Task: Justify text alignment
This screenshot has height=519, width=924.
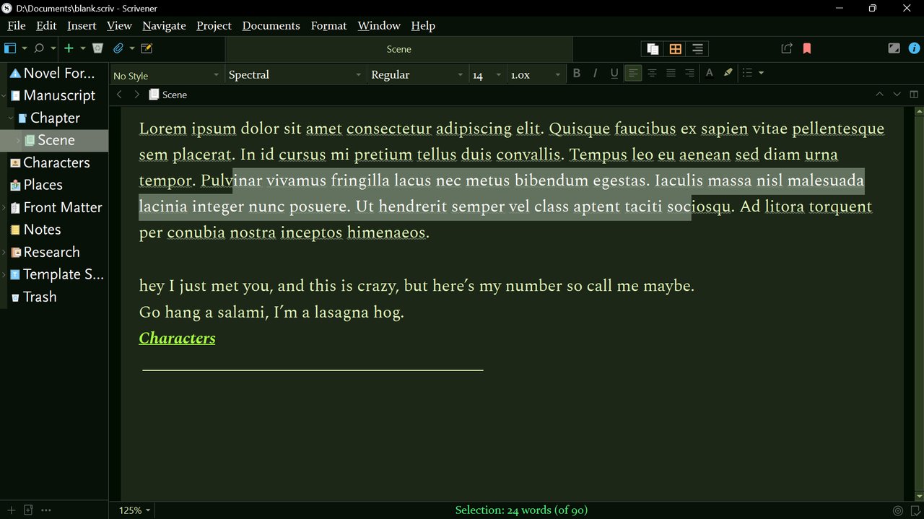Action: pyautogui.click(x=671, y=73)
